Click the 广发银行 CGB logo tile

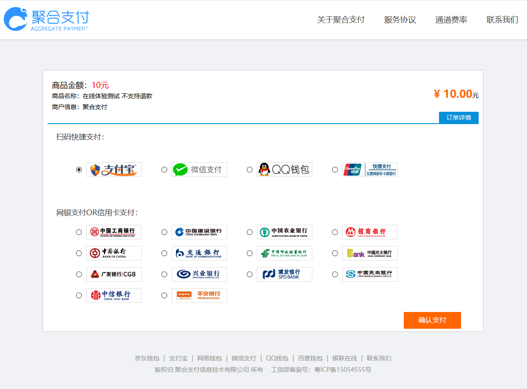coord(114,274)
